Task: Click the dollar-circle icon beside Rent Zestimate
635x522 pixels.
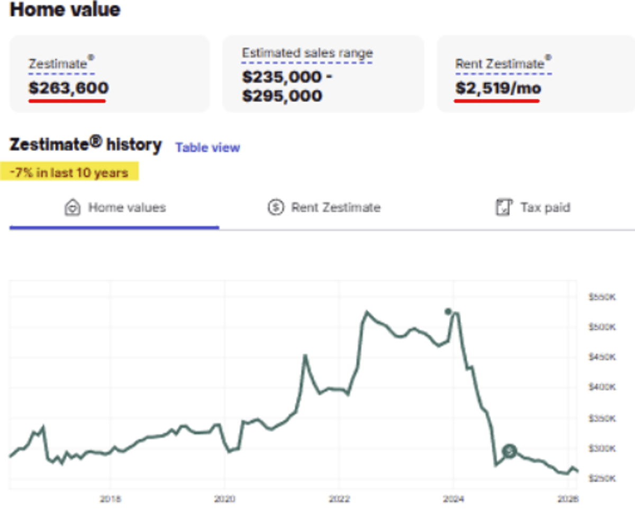Action: (x=275, y=208)
